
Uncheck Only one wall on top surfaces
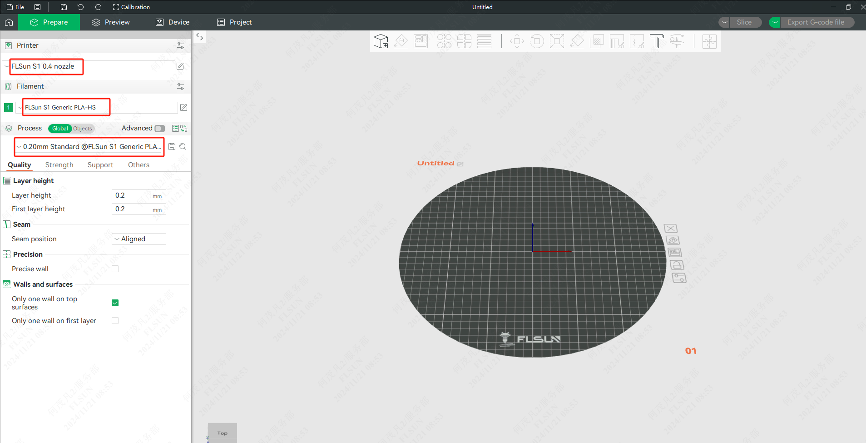tap(115, 303)
